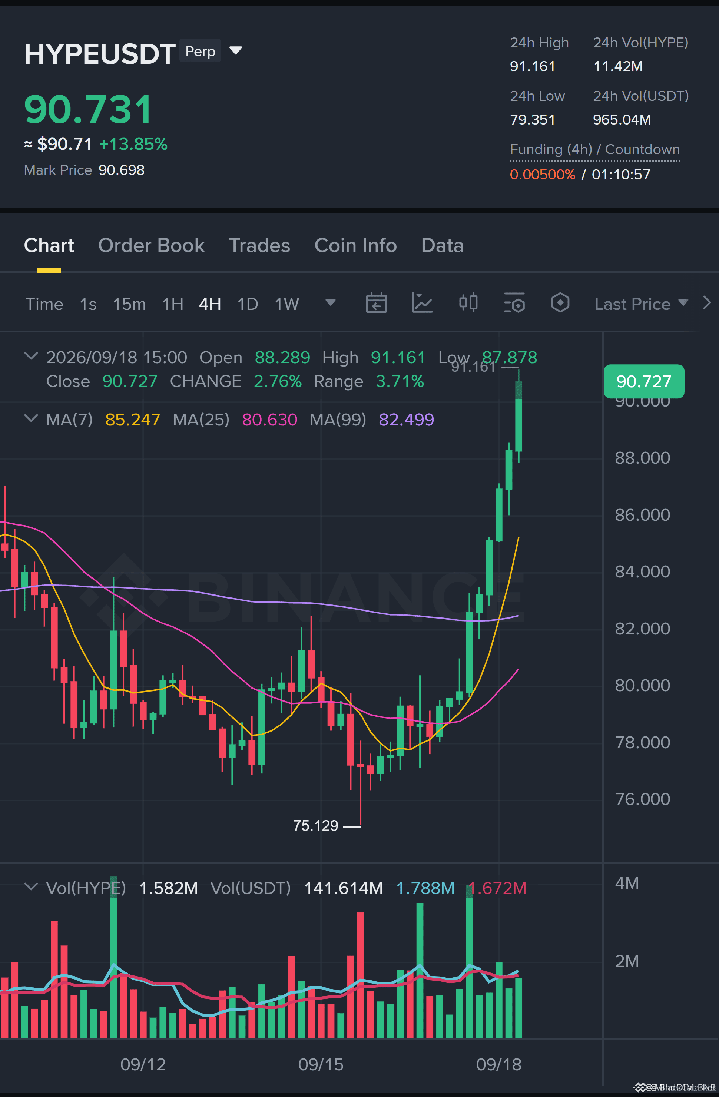Select the 1W timeframe
Image resolution: width=719 pixels, height=1097 pixels.
pyautogui.click(x=287, y=304)
